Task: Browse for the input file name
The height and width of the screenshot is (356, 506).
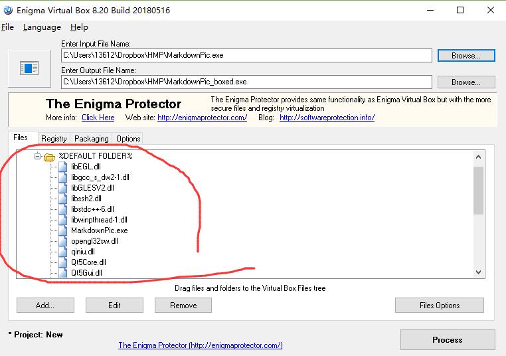Action: pos(466,56)
